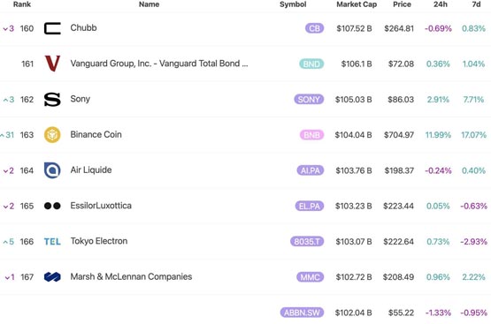Click Binance Coin's up 31 rank change
The height and width of the screenshot is (324, 491).
[x=7, y=135]
